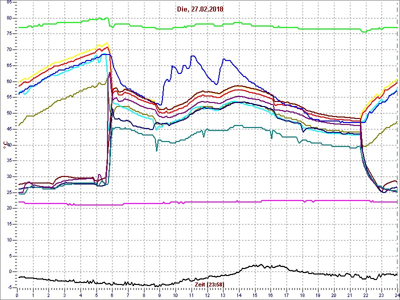
Task: Click hour 21 on the time axis
Action: point(350,295)
